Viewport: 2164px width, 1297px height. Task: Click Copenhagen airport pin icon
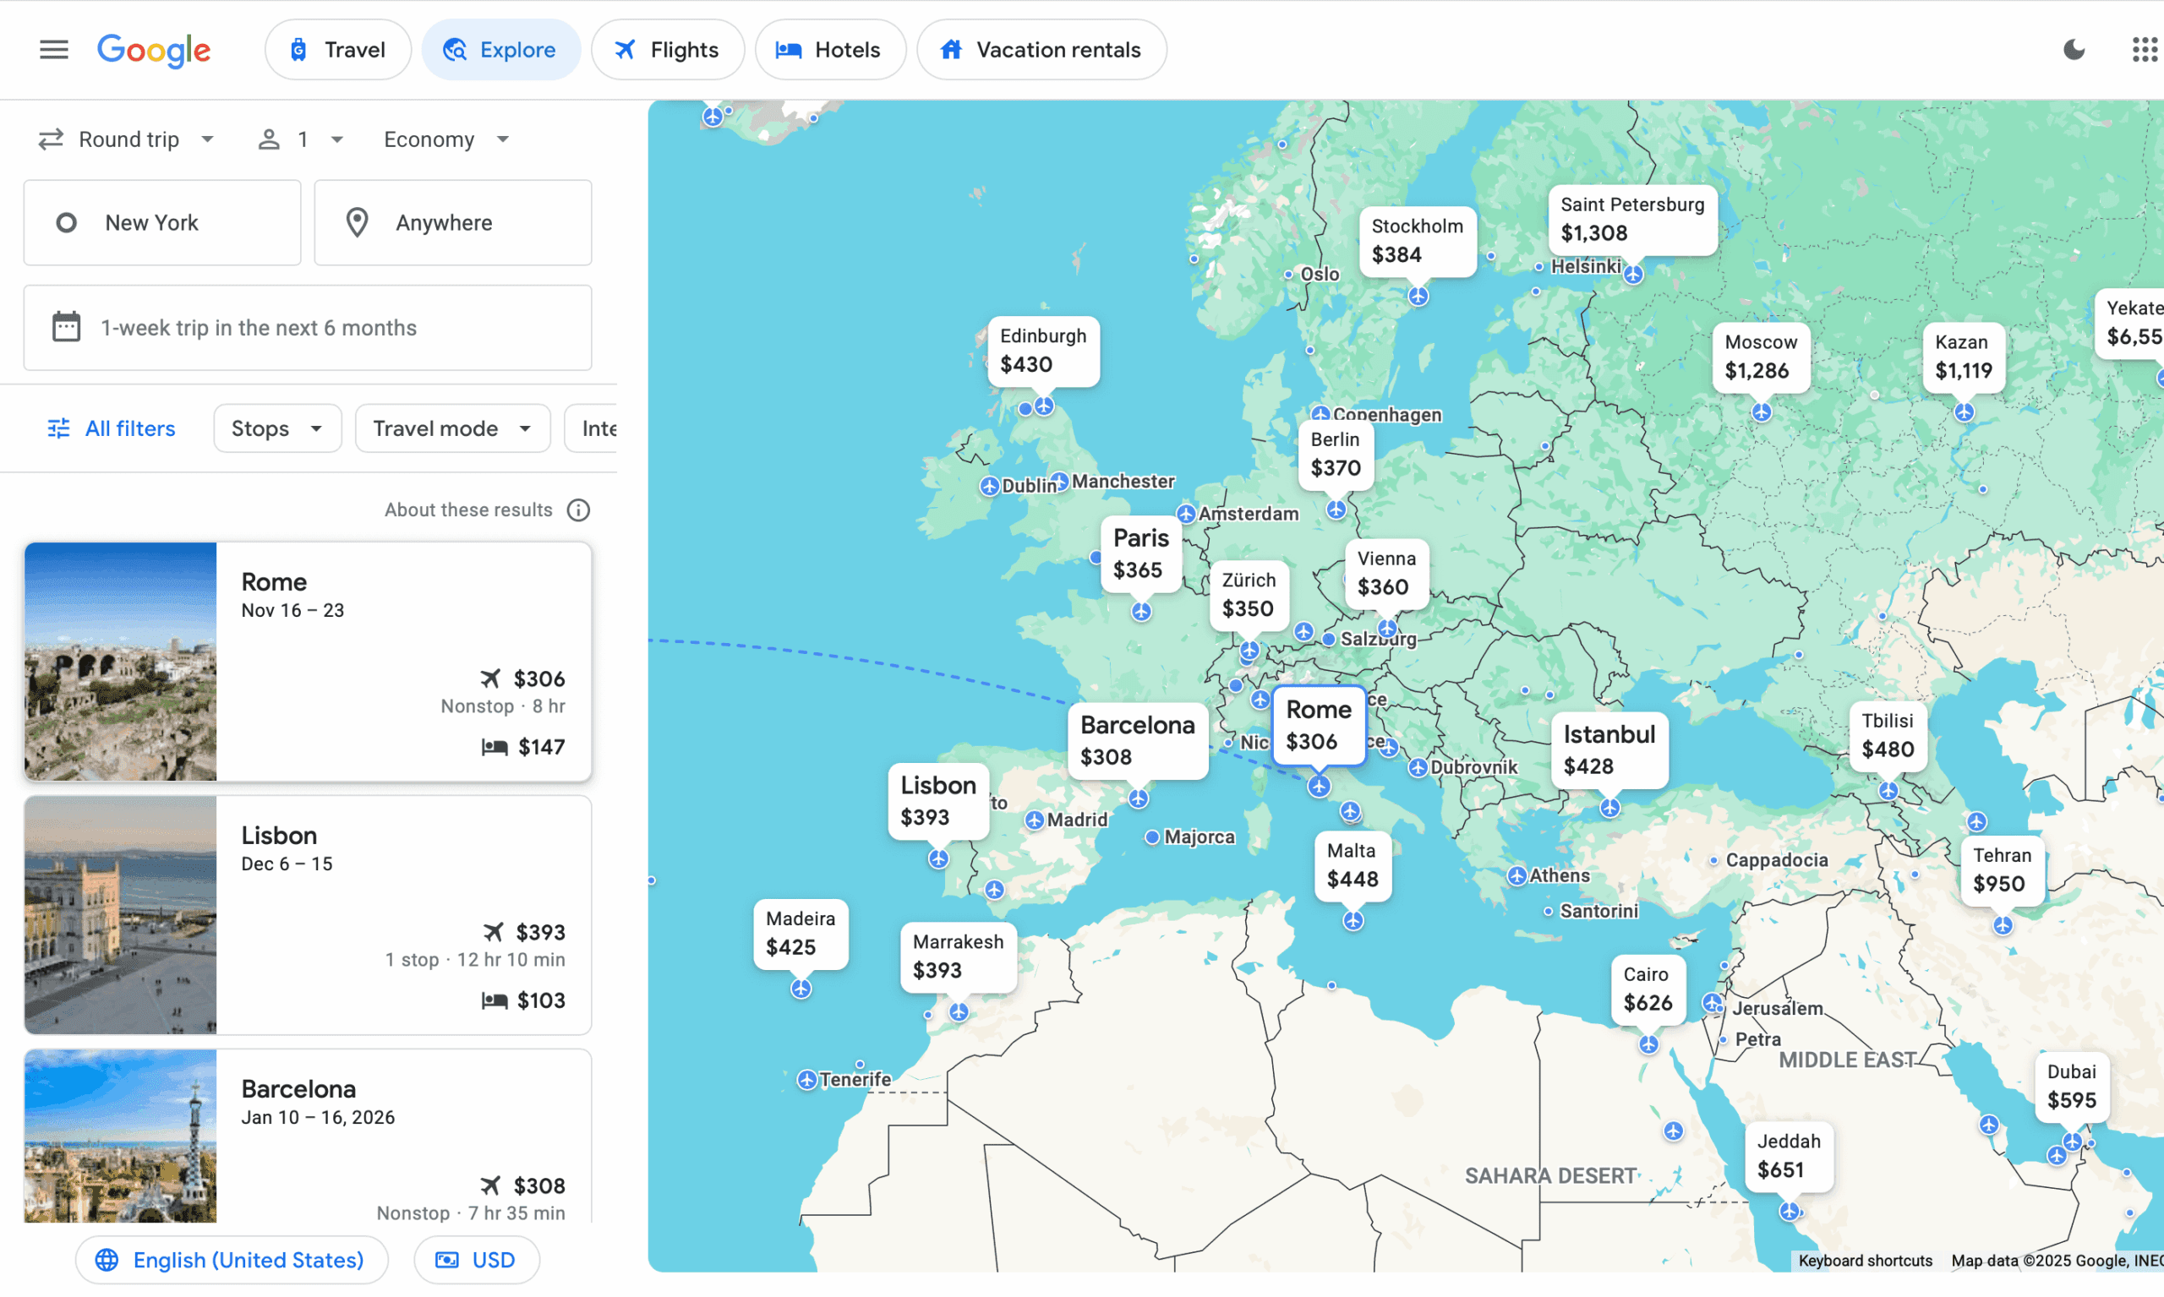coord(1320,413)
